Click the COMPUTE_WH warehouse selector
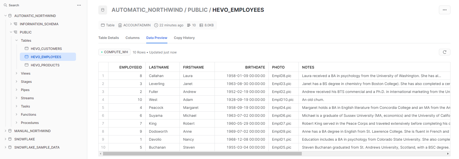 (114, 52)
